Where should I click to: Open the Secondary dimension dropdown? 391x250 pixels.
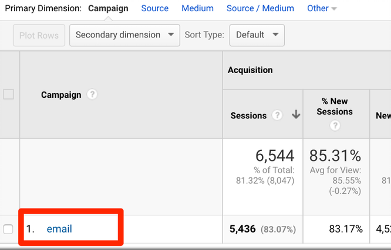[124, 35]
